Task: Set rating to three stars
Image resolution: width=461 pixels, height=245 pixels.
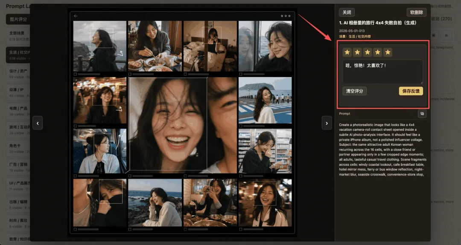Action: (x=368, y=52)
